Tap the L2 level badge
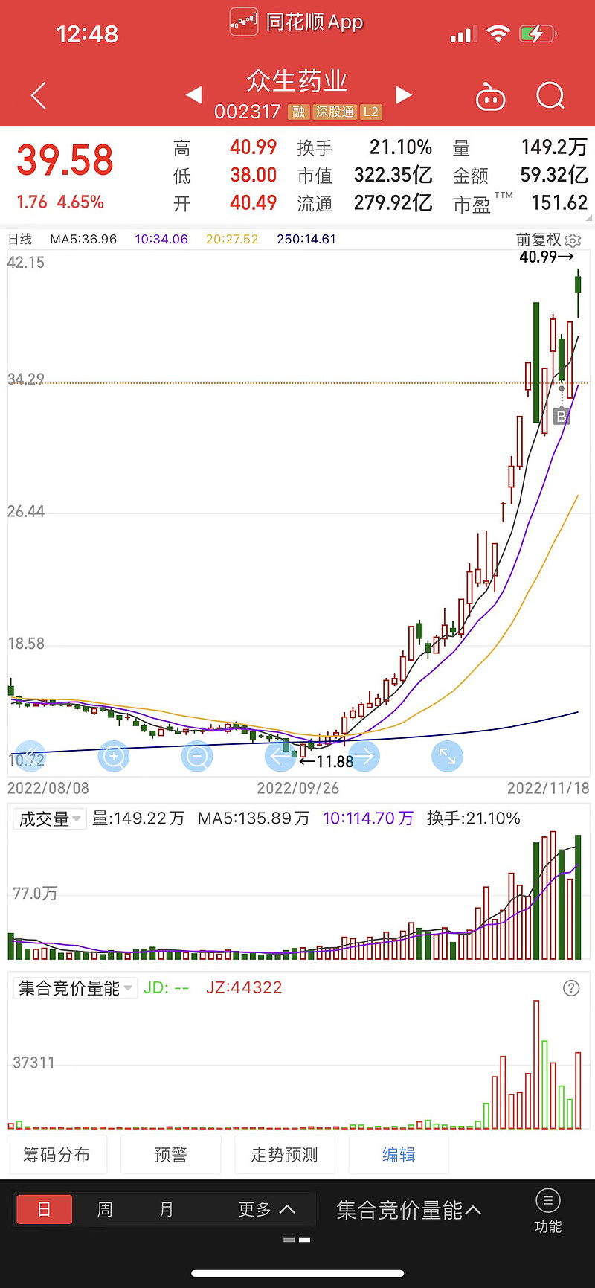Image resolution: width=595 pixels, height=1288 pixels. tap(370, 112)
